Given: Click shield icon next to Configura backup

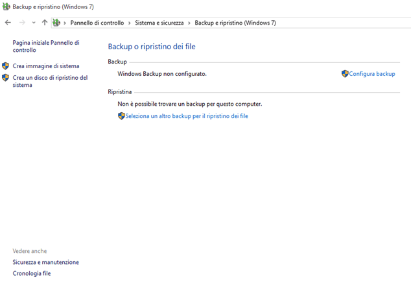Looking at the screenshot, I should (x=345, y=74).
